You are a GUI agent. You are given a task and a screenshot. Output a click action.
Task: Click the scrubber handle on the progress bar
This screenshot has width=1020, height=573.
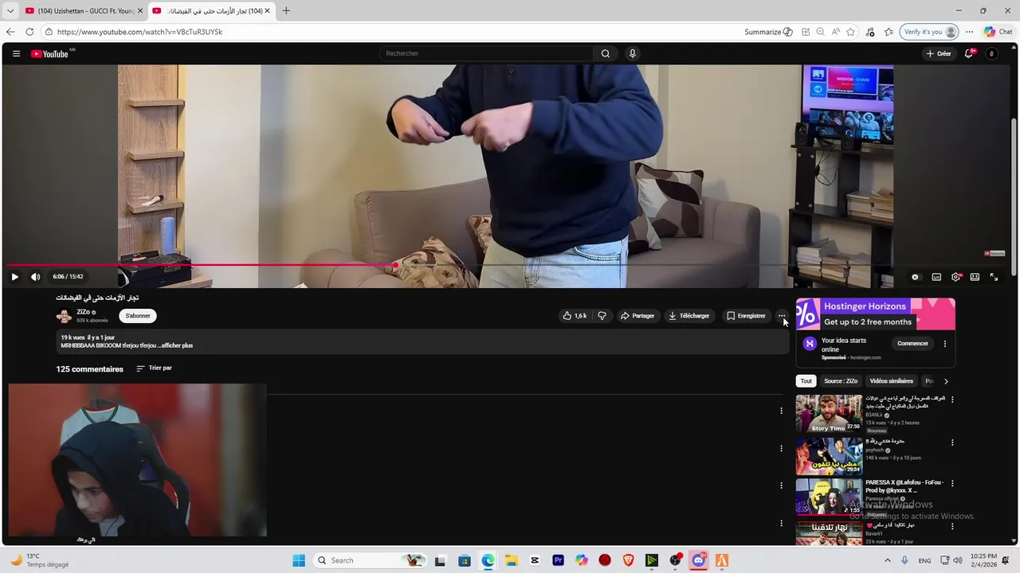(396, 265)
